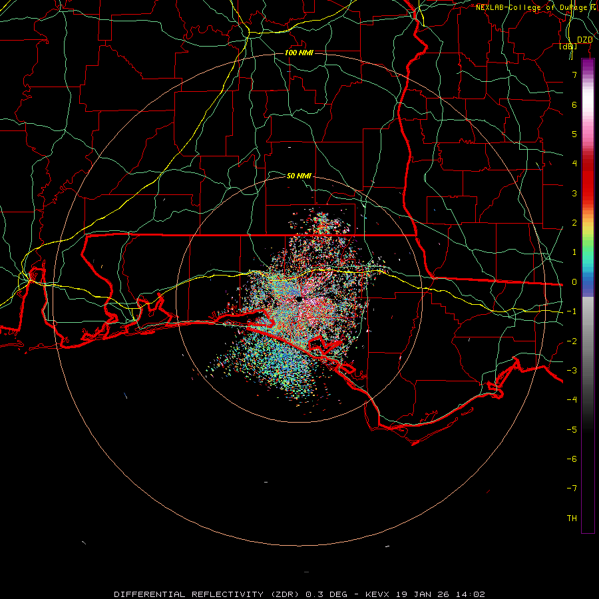The image size is (599, 599).
Task: Click the "[dB]" units label
Action: [568, 47]
